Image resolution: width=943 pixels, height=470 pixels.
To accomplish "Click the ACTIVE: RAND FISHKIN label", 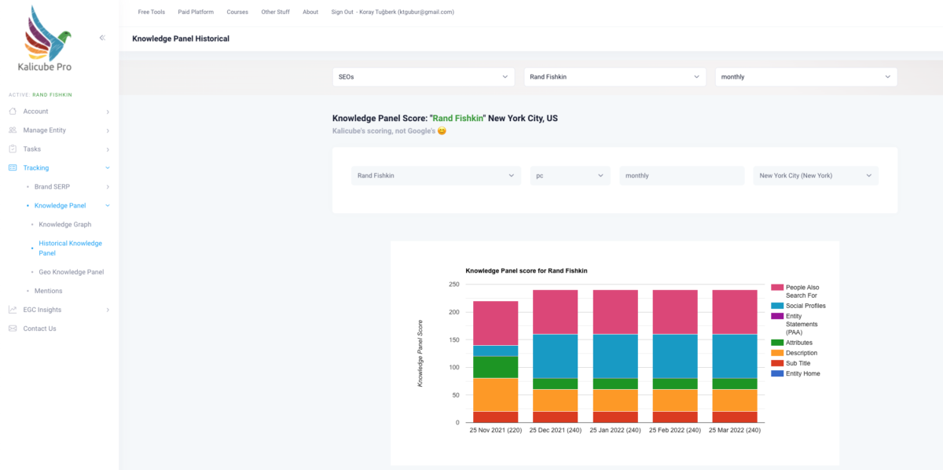I will 40,94.
